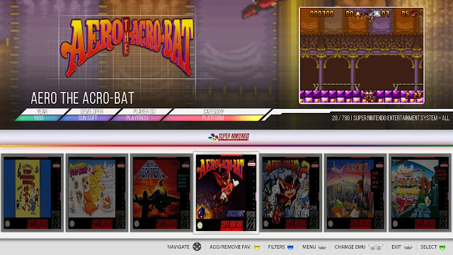Select the Aero the Acro-Bat 2 cover
453x255 pixels.
[x=291, y=193]
